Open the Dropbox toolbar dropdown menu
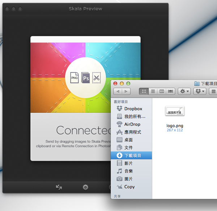This screenshot has height=211, width=217. point(200,91)
